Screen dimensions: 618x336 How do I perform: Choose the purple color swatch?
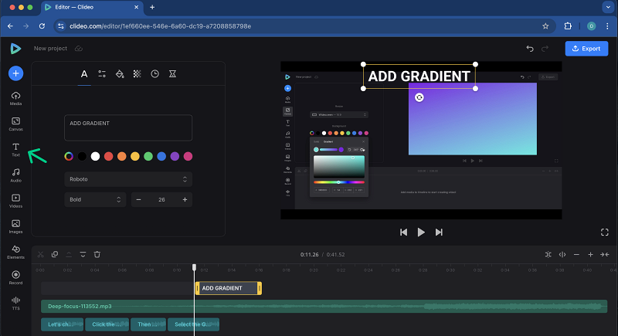click(x=175, y=156)
